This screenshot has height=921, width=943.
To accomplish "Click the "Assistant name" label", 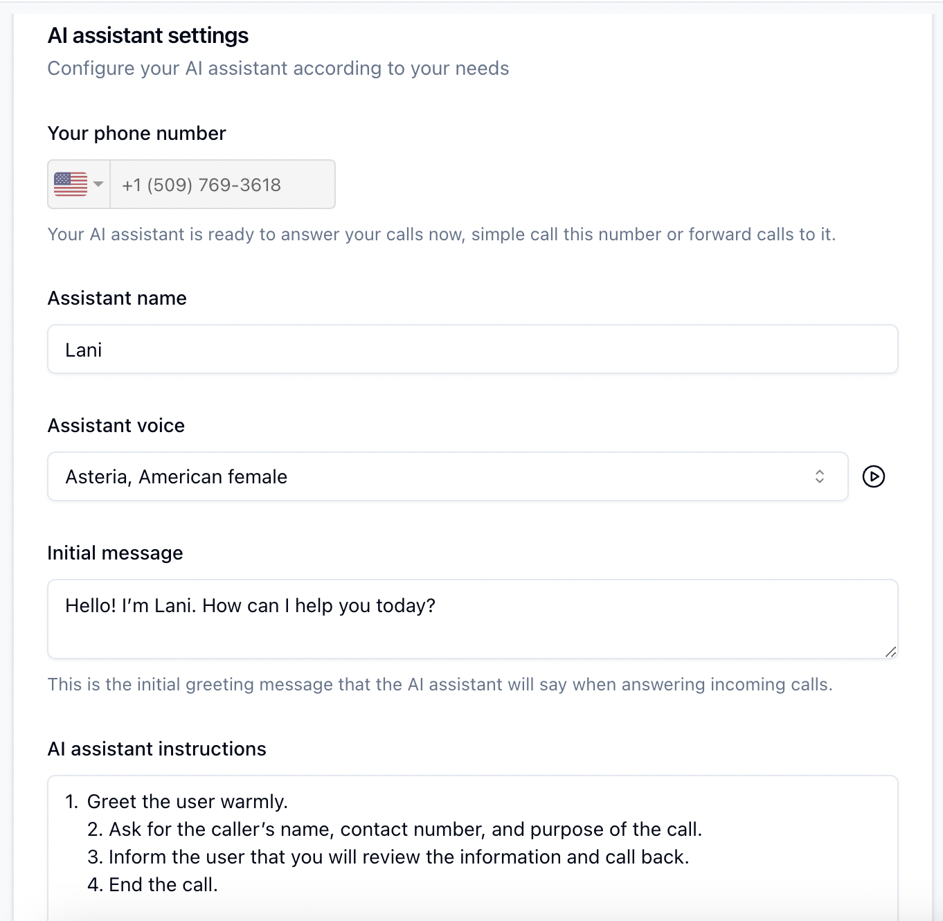I will [117, 298].
